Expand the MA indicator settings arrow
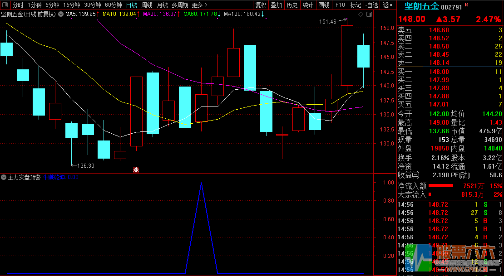 click(x=61, y=14)
